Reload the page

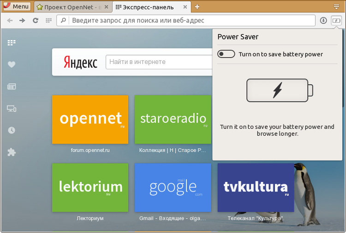[36, 20]
